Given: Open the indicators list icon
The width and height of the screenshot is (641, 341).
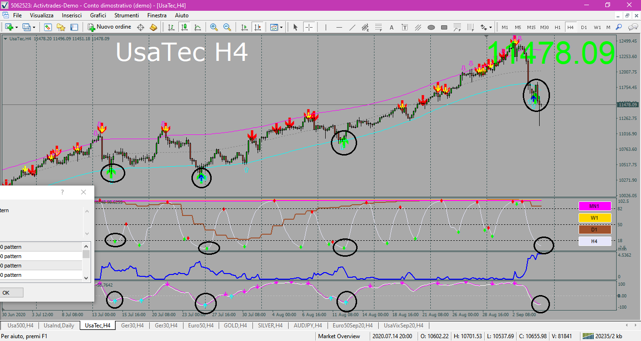Looking at the screenshot, I should (274, 27).
